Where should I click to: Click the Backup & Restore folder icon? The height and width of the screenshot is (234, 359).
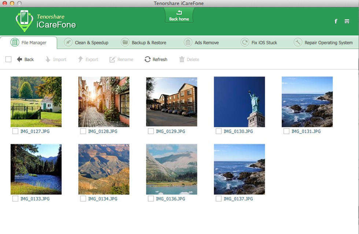tap(125, 42)
